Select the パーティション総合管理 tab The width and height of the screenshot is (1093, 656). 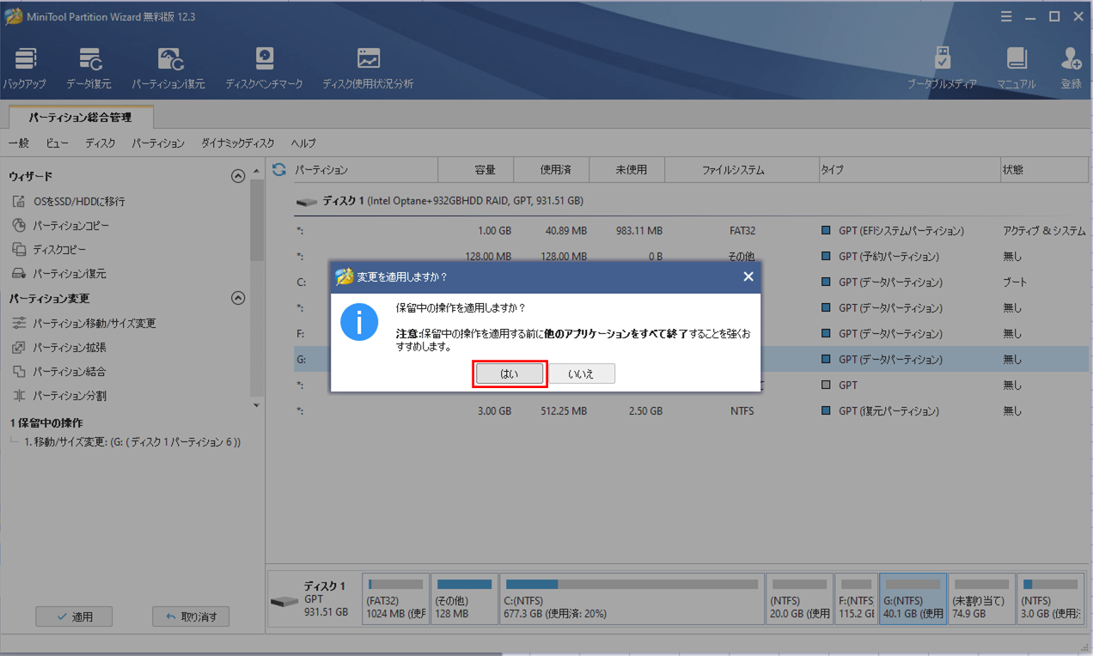point(80,117)
